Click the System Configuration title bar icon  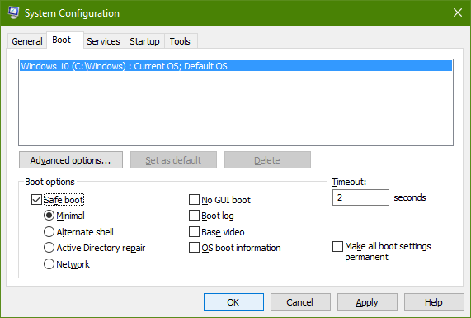13,12
